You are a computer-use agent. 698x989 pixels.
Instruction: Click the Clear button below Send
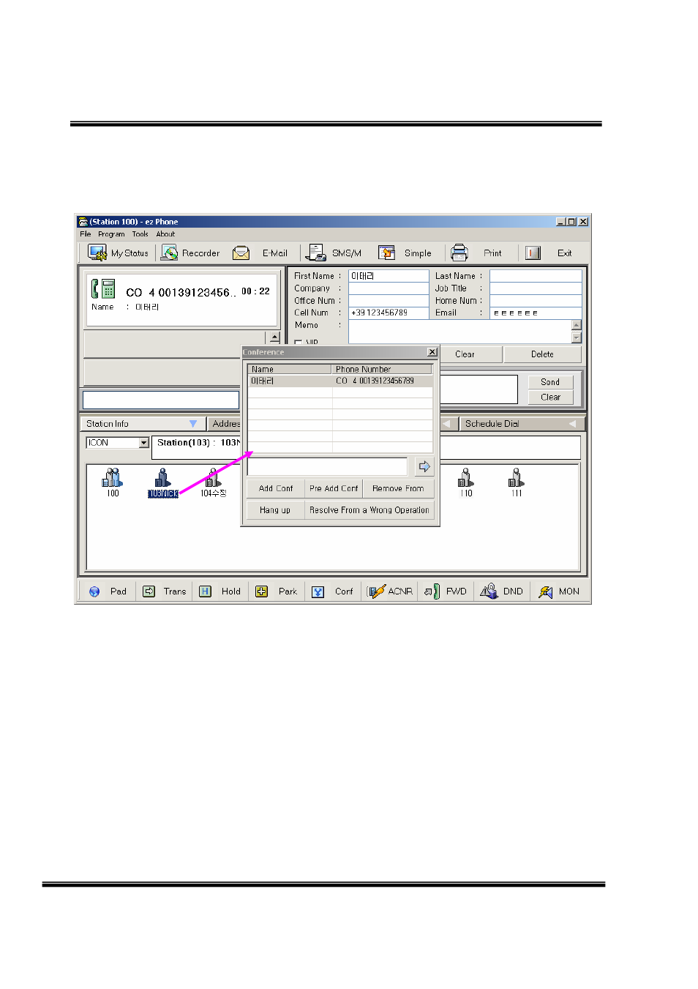(x=550, y=398)
